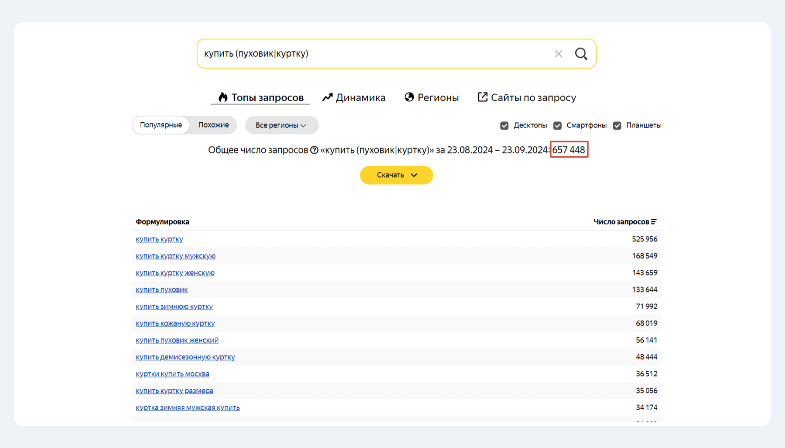Select the trend chart icon next to Динамика
The image size is (785, 448).
(328, 97)
